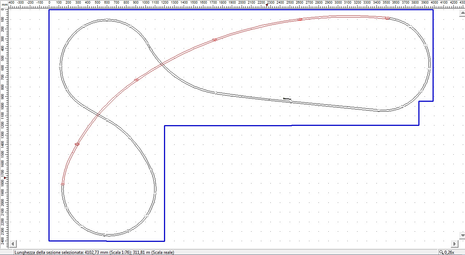Click the blue baseboard's small step corner at right
Image resolution: width=465 pixels, height=255 pixels.
click(419, 101)
